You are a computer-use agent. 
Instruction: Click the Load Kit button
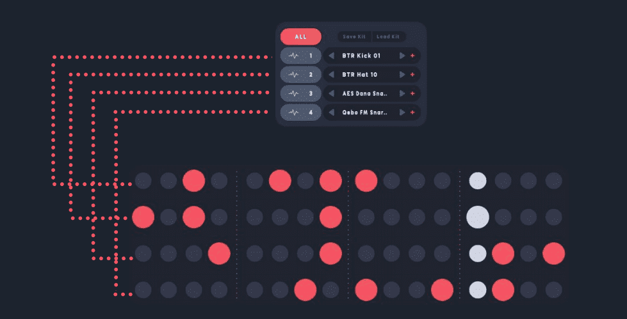pyautogui.click(x=388, y=36)
